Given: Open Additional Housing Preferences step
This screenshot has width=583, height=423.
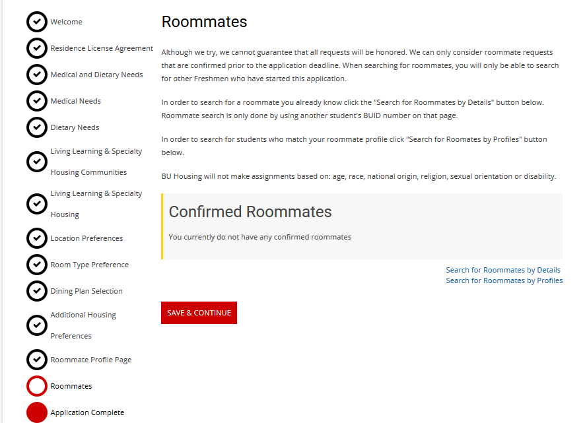Looking at the screenshot, I should 83,325.
